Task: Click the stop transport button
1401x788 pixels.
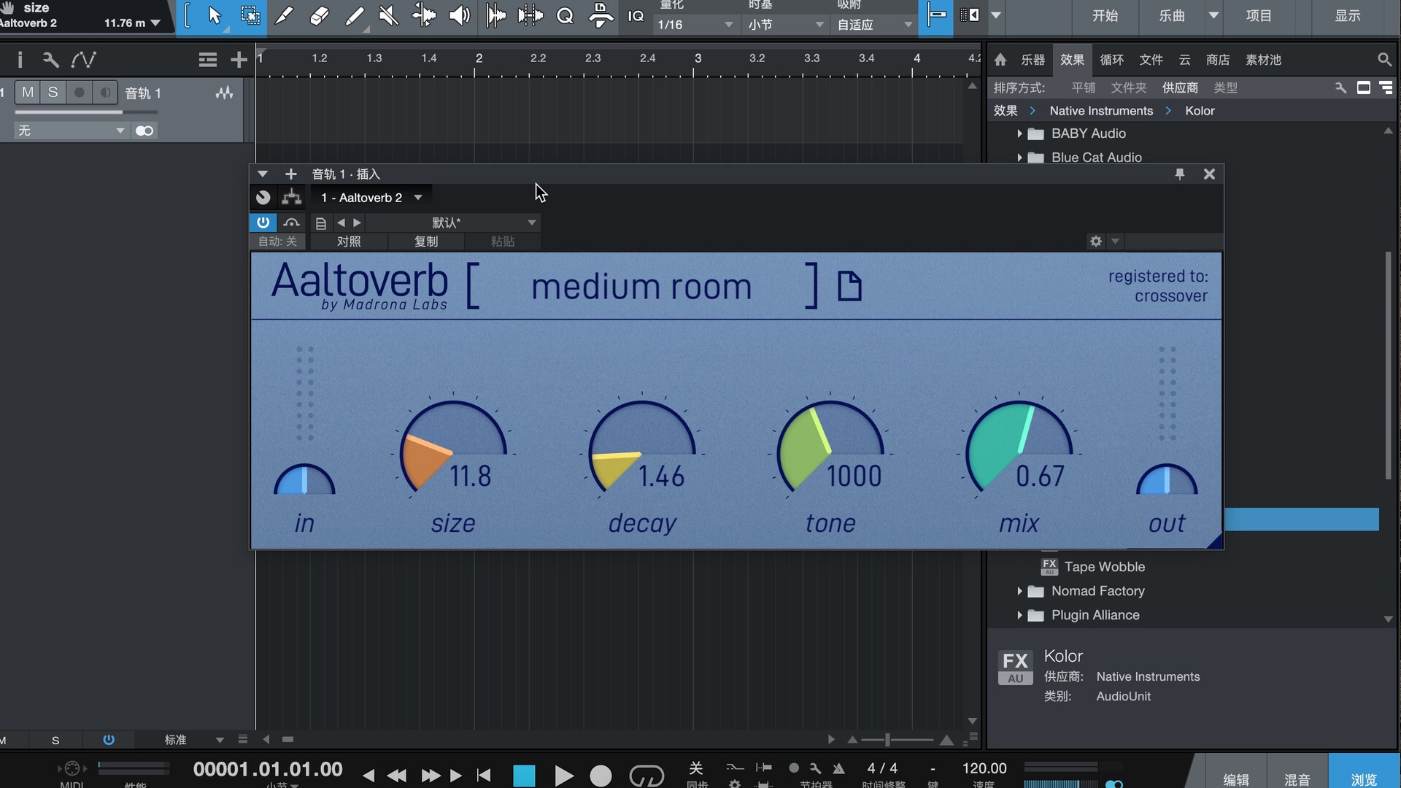Action: [x=524, y=775]
